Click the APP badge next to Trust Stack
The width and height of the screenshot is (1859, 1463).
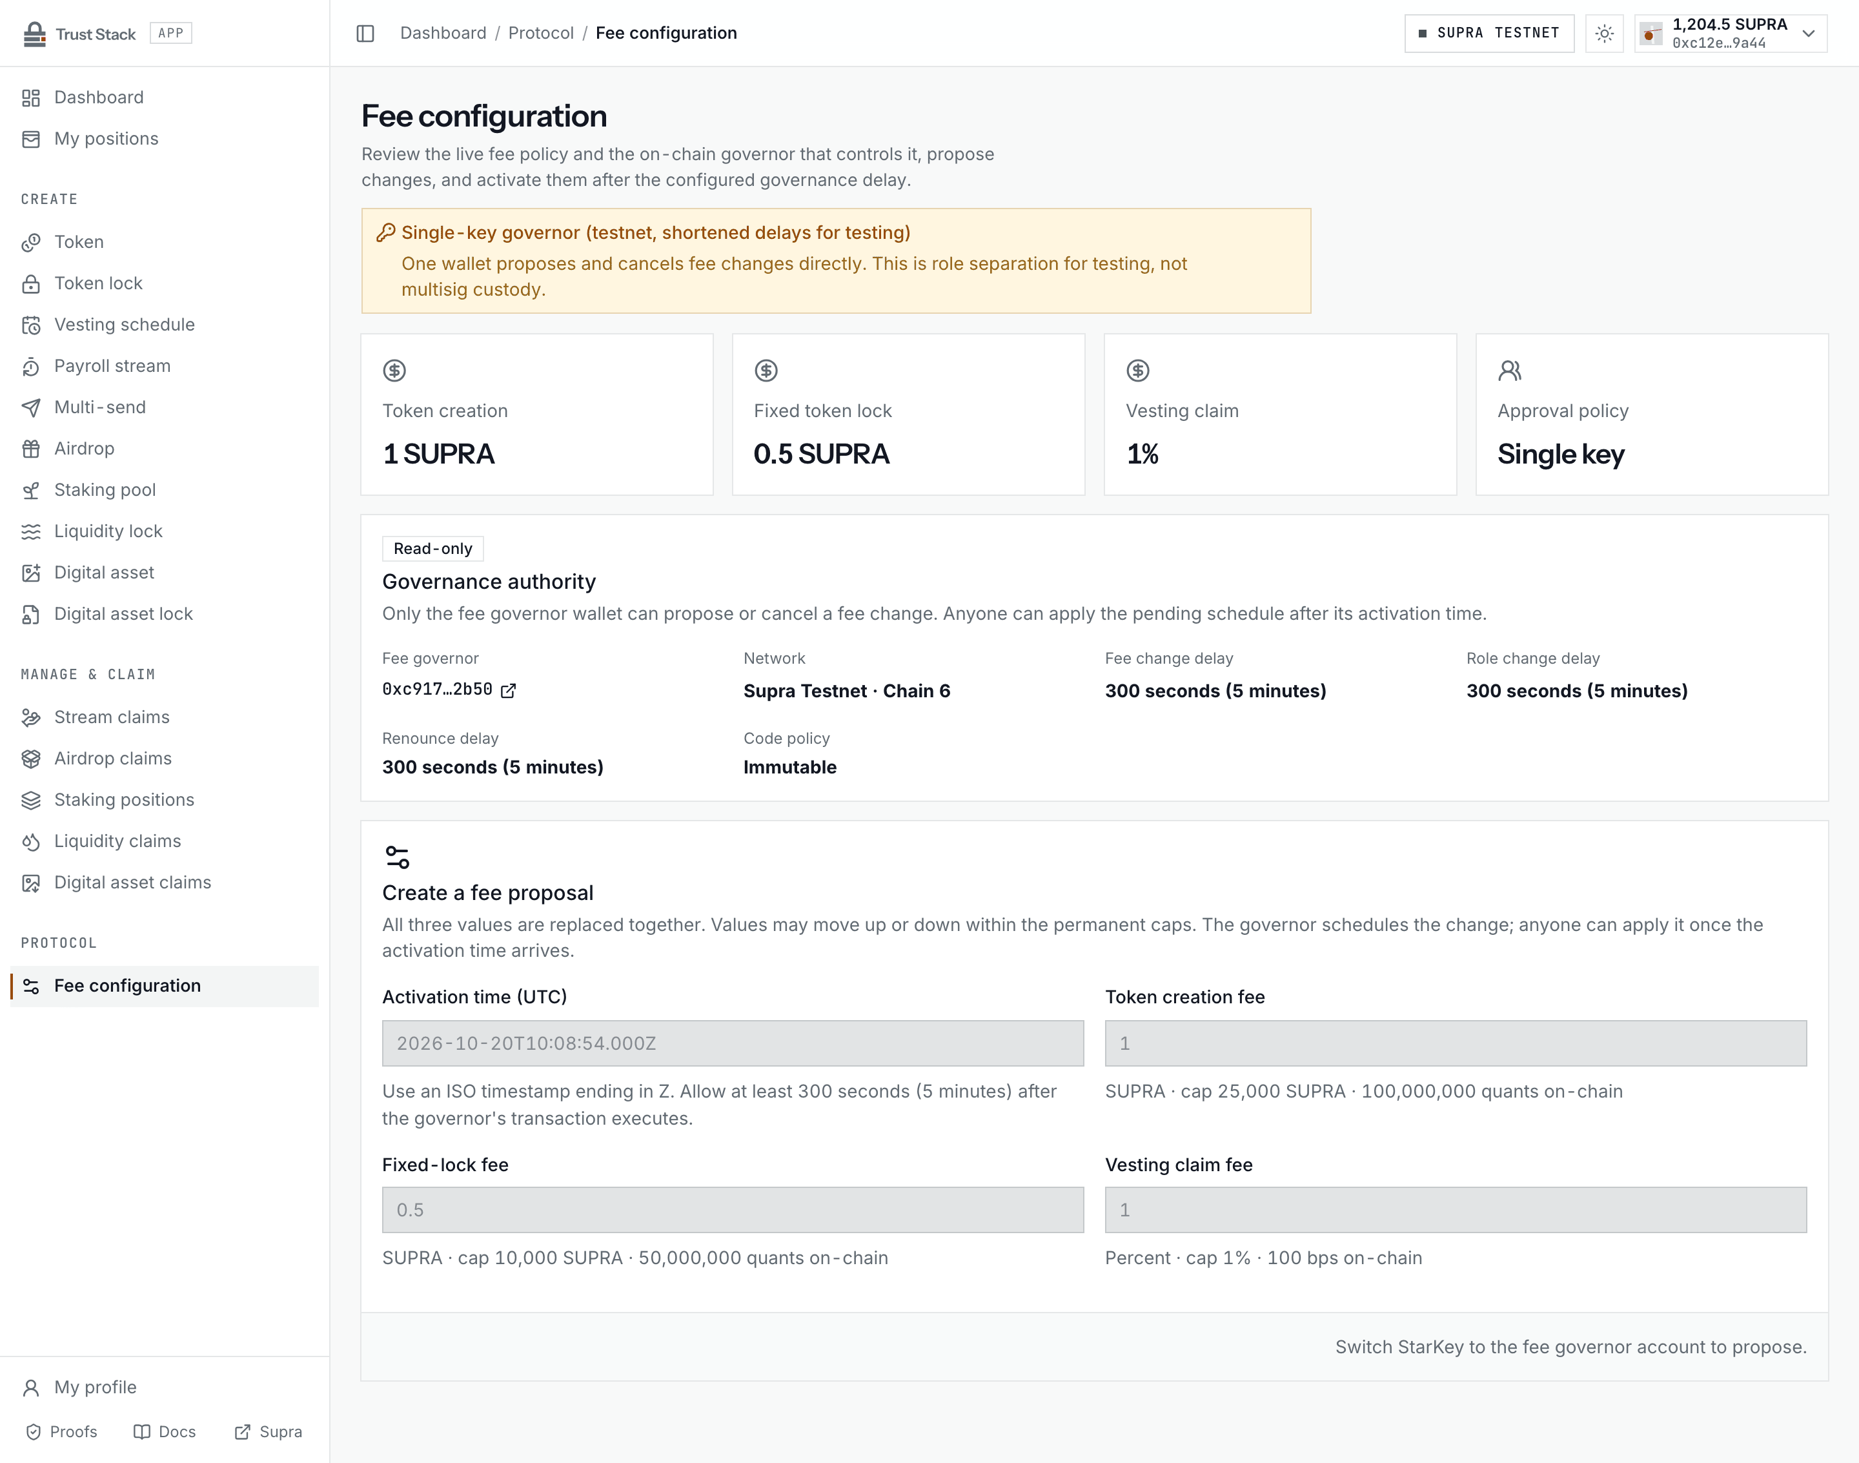(171, 34)
